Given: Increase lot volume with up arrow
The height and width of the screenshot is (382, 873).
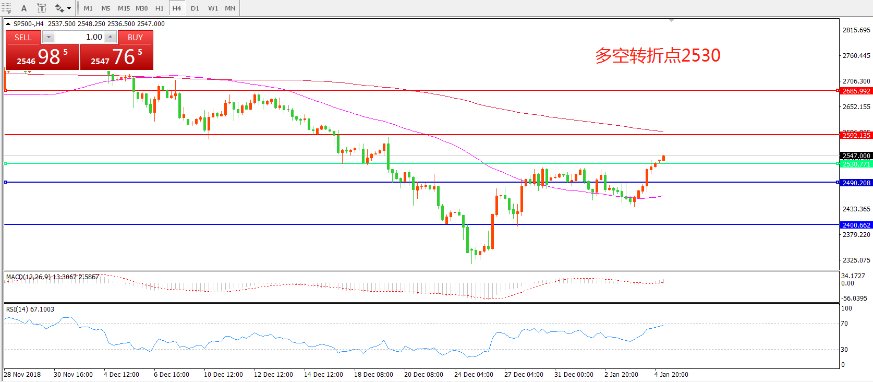Looking at the screenshot, I should click(x=110, y=37).
